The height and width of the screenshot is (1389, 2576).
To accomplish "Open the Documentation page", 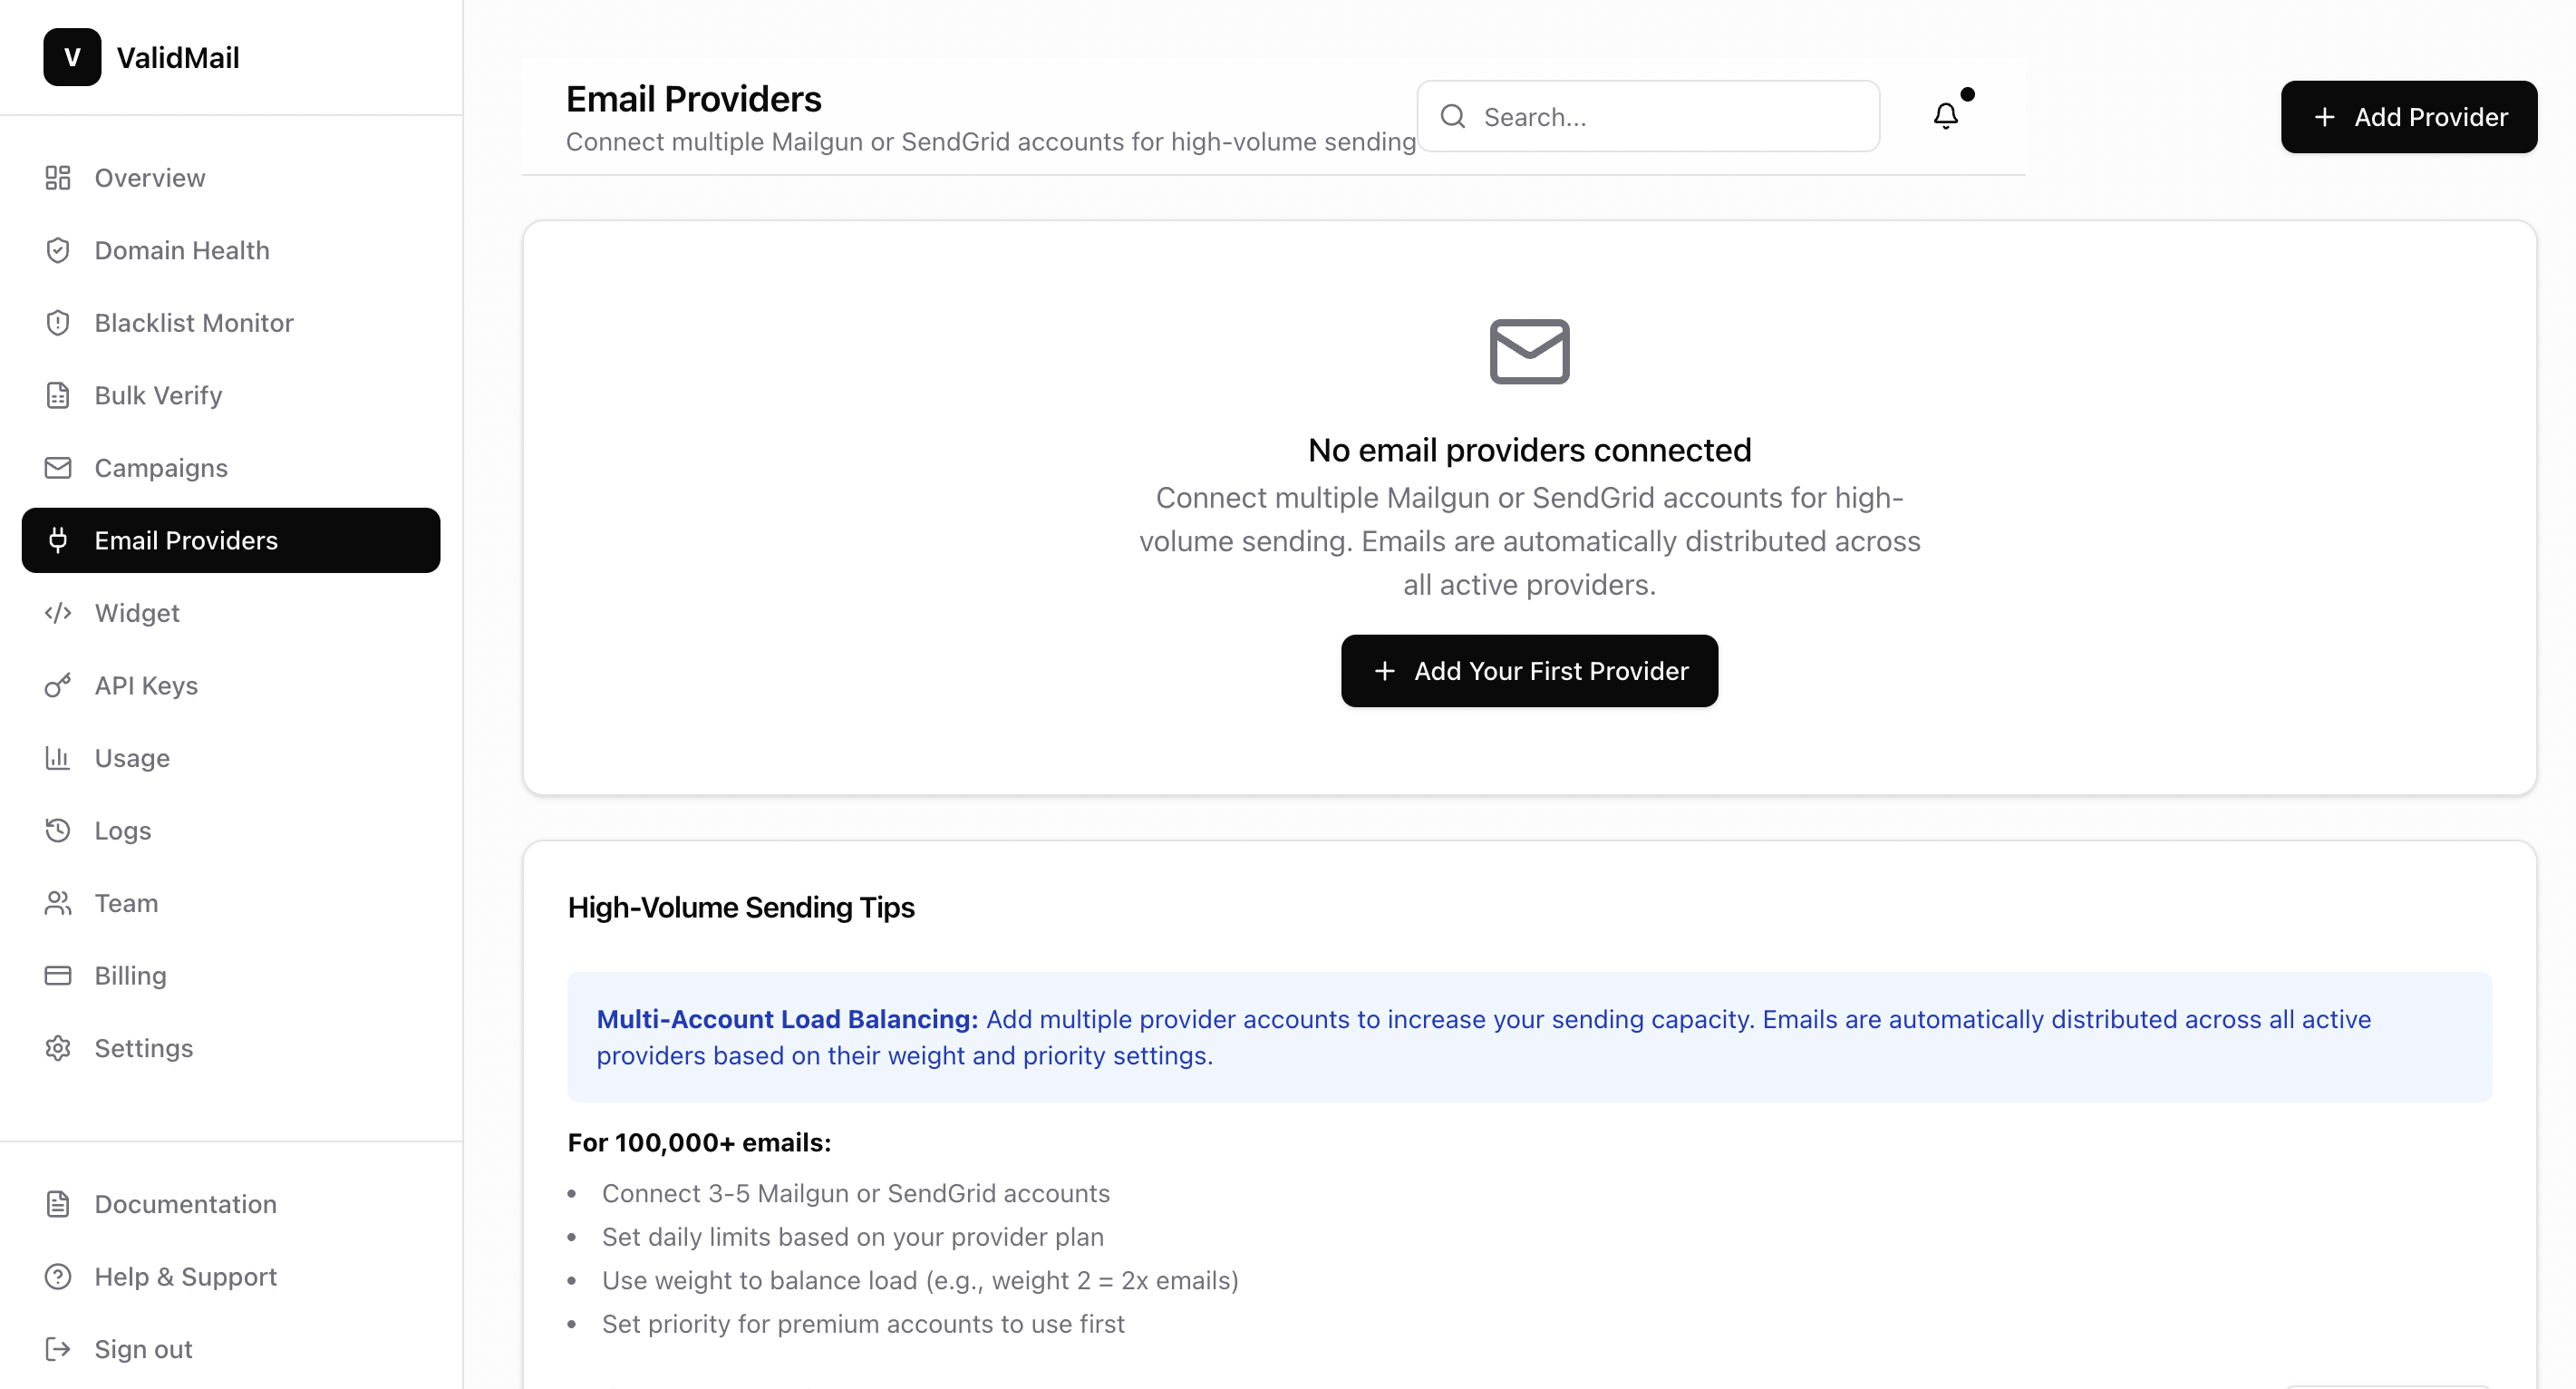I will (x=185, y=1204).
